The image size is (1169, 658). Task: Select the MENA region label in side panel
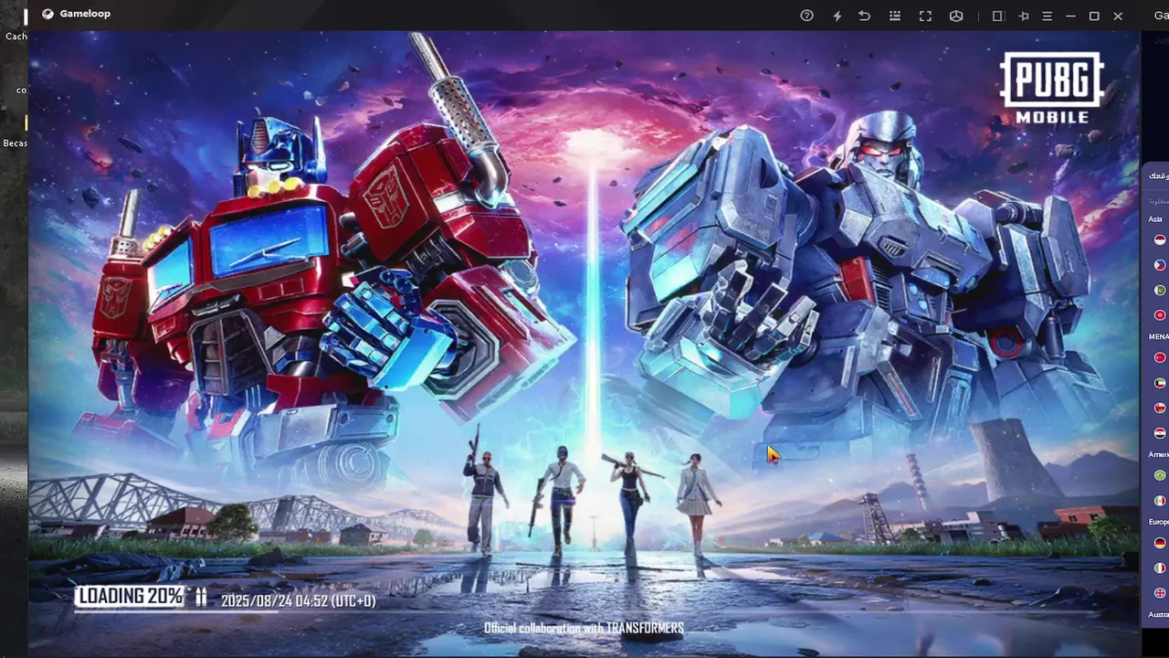[1158, 336]
